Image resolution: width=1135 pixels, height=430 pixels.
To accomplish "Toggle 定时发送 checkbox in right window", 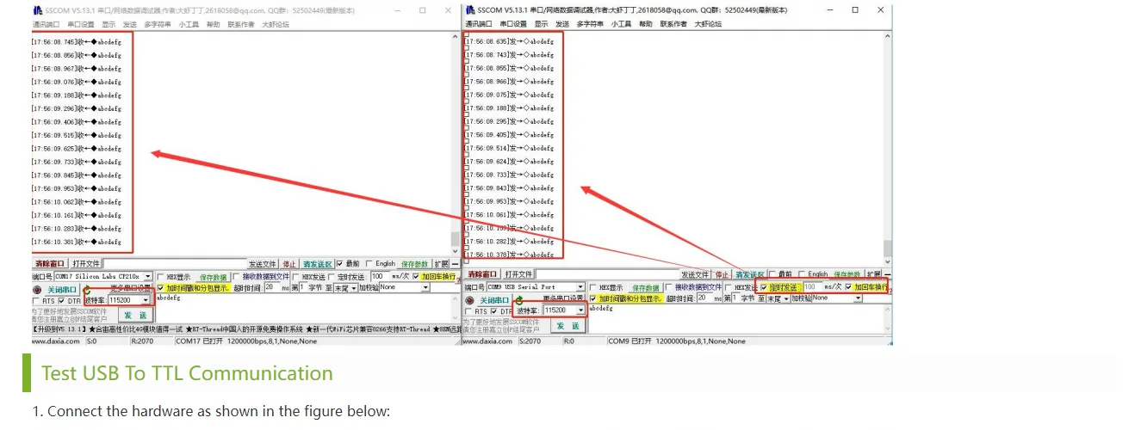I will point(764,287).
